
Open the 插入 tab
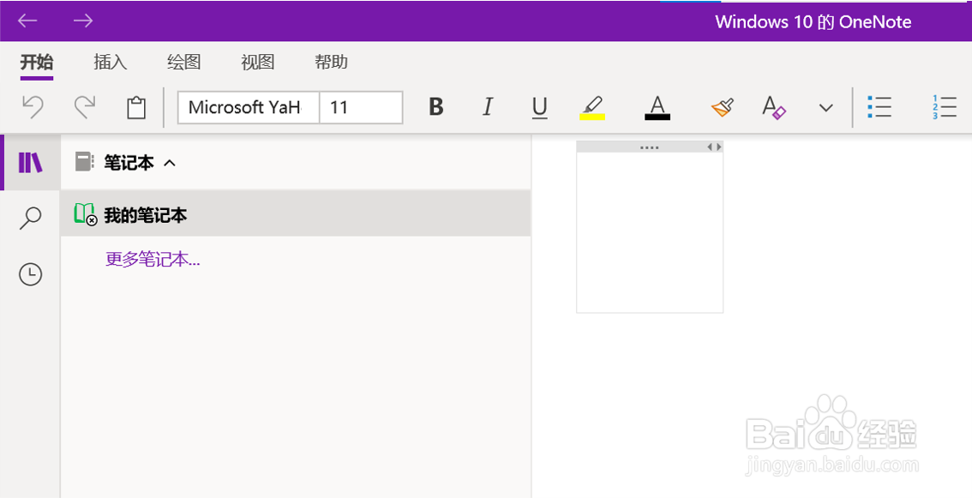click(x=111, y=62)
